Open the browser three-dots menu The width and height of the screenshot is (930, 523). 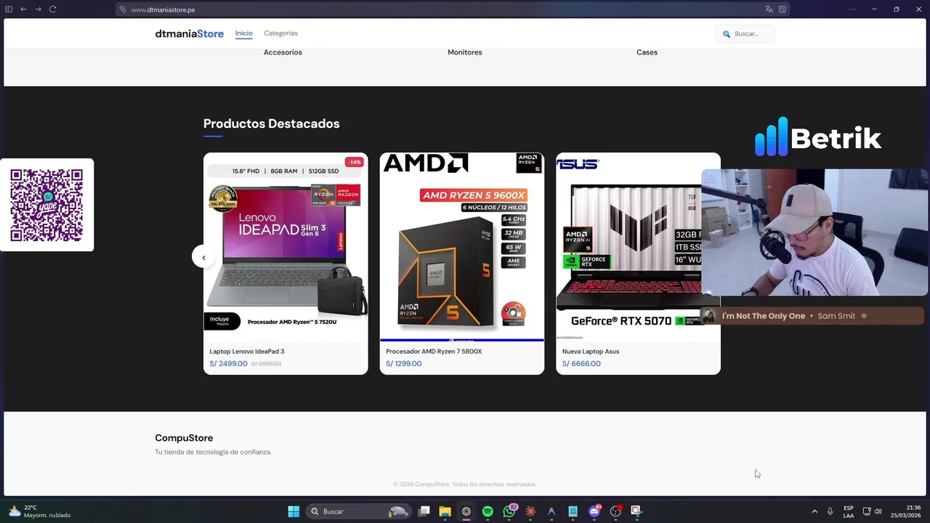click(x=852, y=9)
